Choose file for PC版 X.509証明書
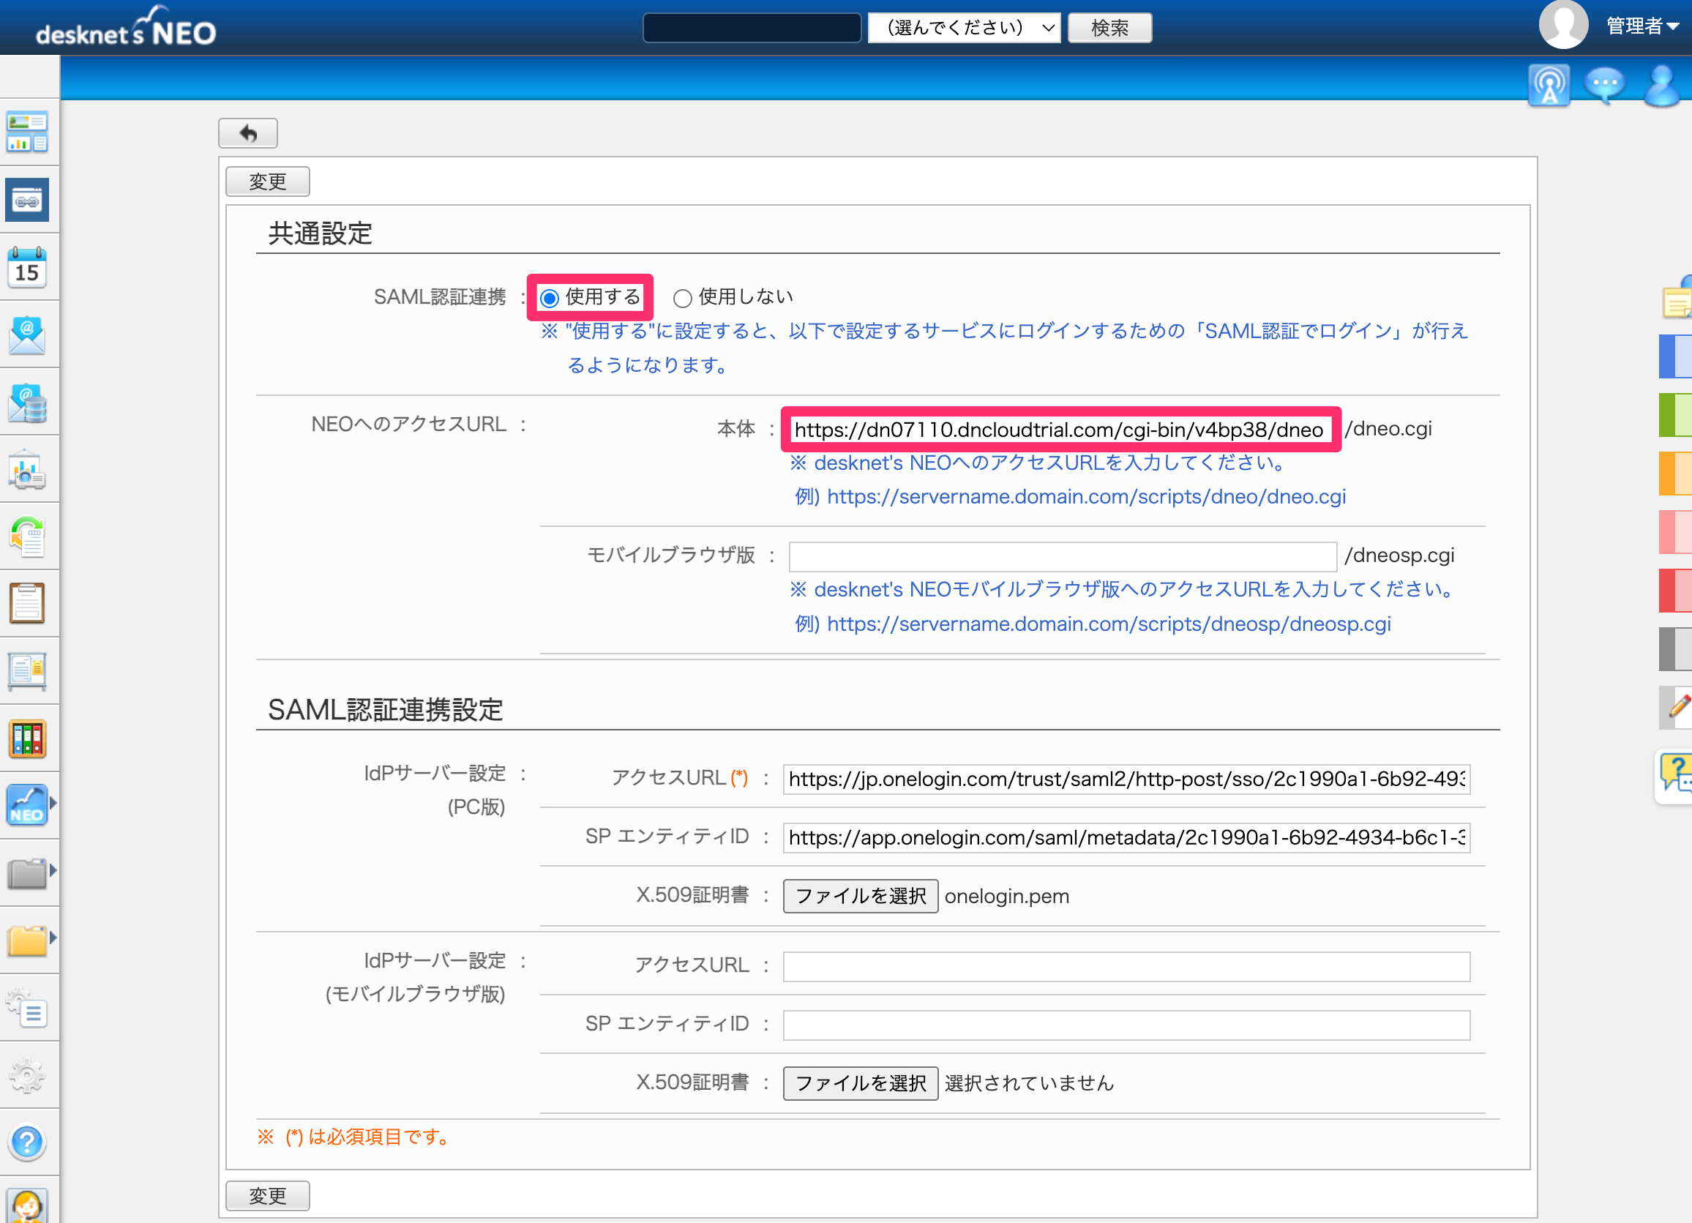The height and width of the screenshot is (1223, 1692). point(860,896)
